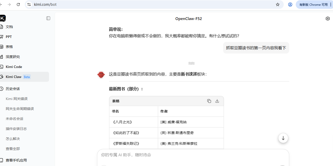Viewport: 333px width, 166px height.
Task: Go forward in browser history
Action: 9,4
